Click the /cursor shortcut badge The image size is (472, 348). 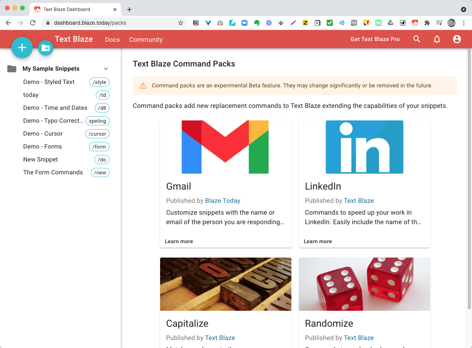(97, 134)
